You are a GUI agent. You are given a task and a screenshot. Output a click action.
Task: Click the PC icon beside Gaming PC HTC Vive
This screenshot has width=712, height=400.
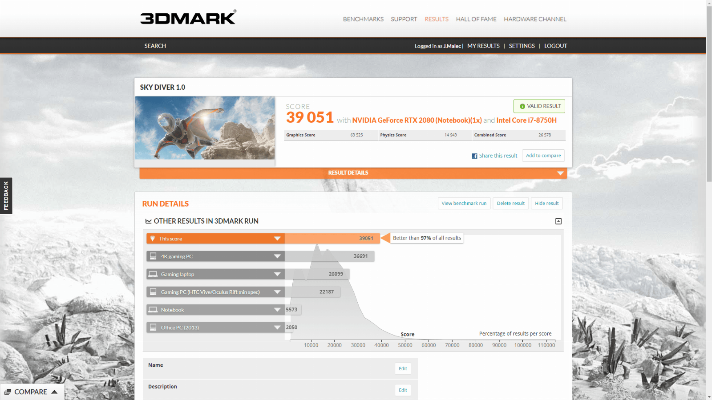pyautogui.click(x=153, y=292)
